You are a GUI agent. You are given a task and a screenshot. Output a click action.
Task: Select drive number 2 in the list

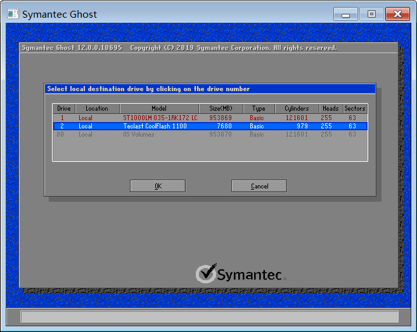pyautogui.click(x=62, y=126)
